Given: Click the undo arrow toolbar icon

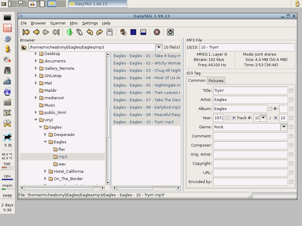Looking at the screenshot, I should pos(90,32).
